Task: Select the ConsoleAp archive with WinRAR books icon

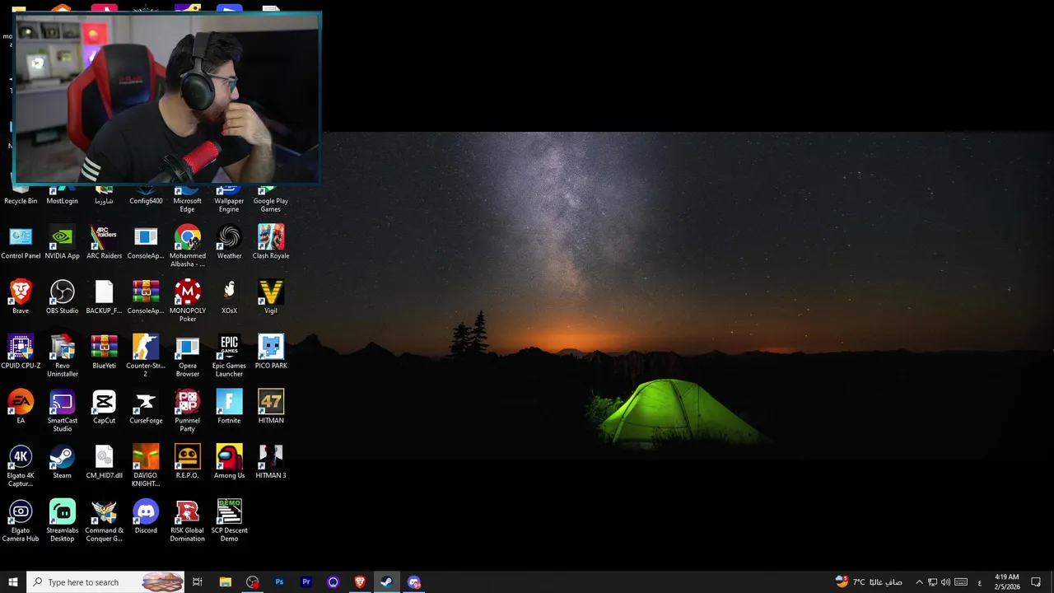Action: point(146,297)
